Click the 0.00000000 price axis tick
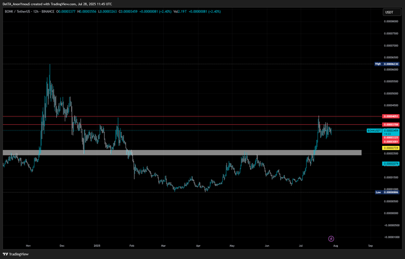Image resolution: width=405 pixels, height=259 pixels. (391, 213)
